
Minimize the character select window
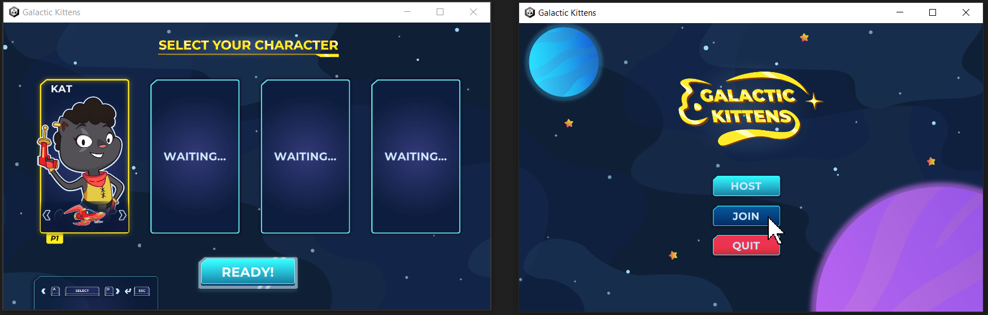407,12
